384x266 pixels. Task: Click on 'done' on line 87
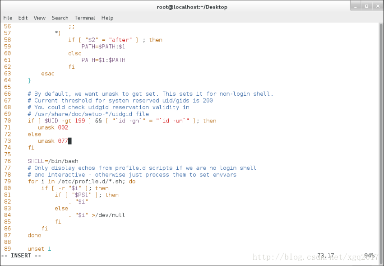tap(34, 235)
